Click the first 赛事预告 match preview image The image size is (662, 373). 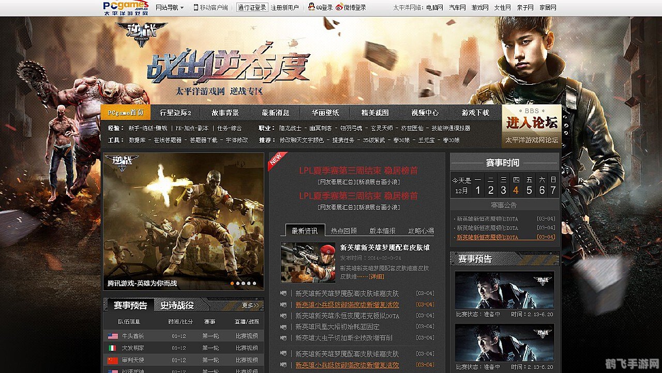504,290
